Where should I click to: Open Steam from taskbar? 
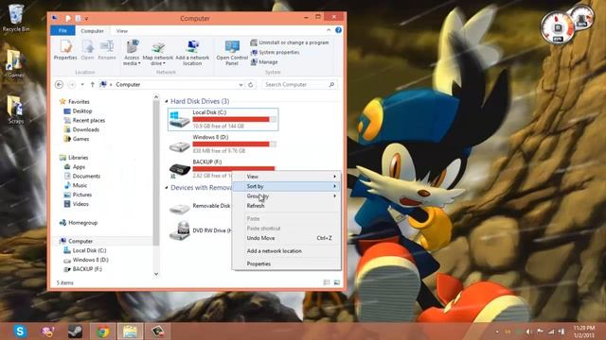(75, 331)
